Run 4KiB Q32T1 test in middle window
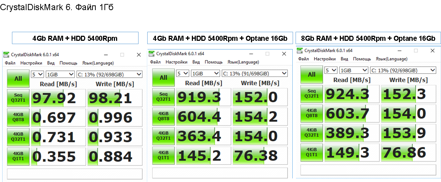The image size is (441, 182). [163, 136]
